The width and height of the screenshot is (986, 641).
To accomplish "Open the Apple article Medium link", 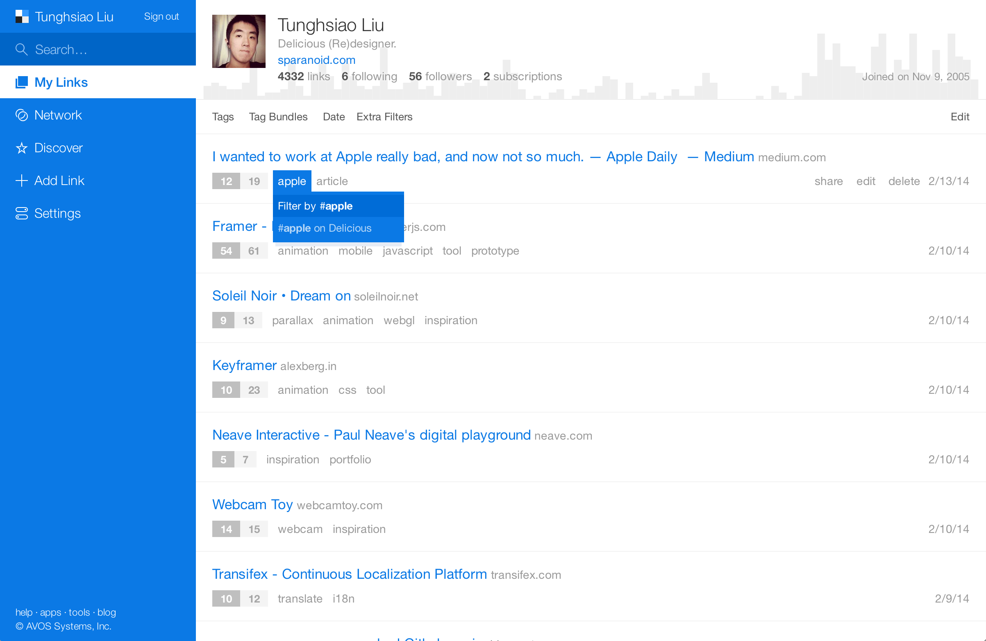I will (x=483, y=157).
